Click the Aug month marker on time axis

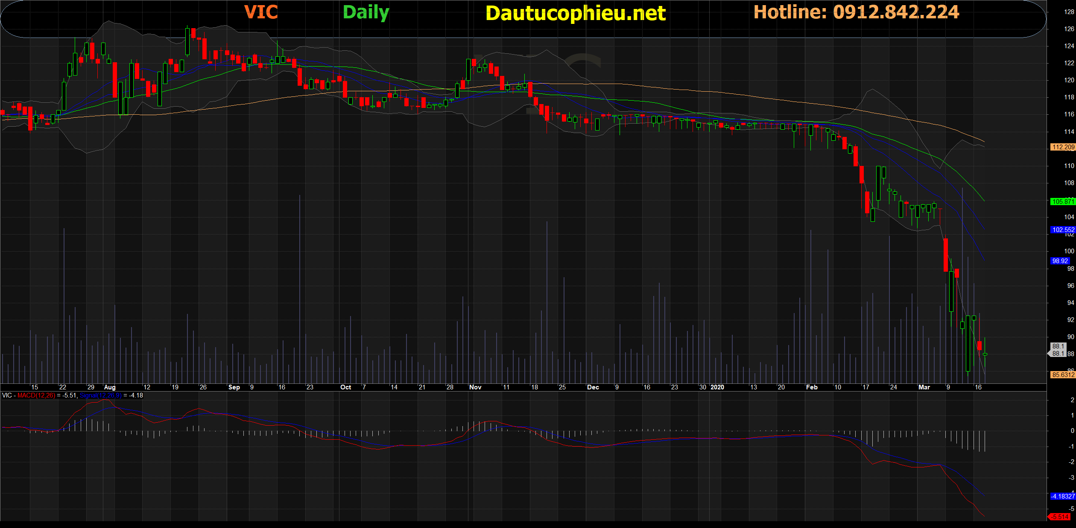(x=110, y=387)
